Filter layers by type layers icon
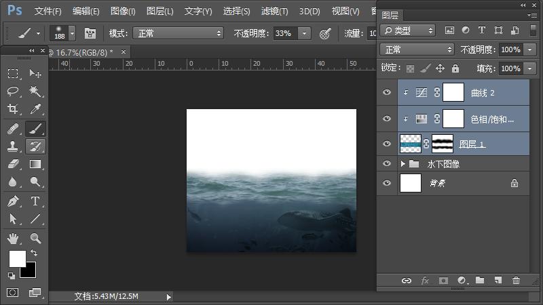Screen dimensions: 543x305 tap(482, 30)
